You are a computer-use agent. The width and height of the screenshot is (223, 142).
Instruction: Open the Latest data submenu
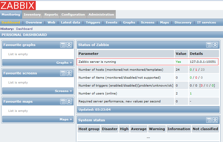click(70, 22)
